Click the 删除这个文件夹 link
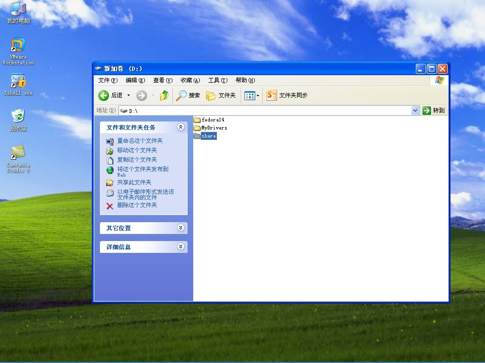 click(137, 205)
